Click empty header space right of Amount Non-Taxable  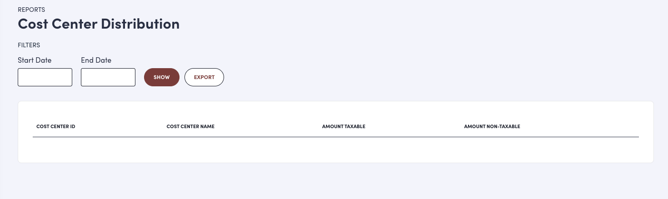point(582,126)
